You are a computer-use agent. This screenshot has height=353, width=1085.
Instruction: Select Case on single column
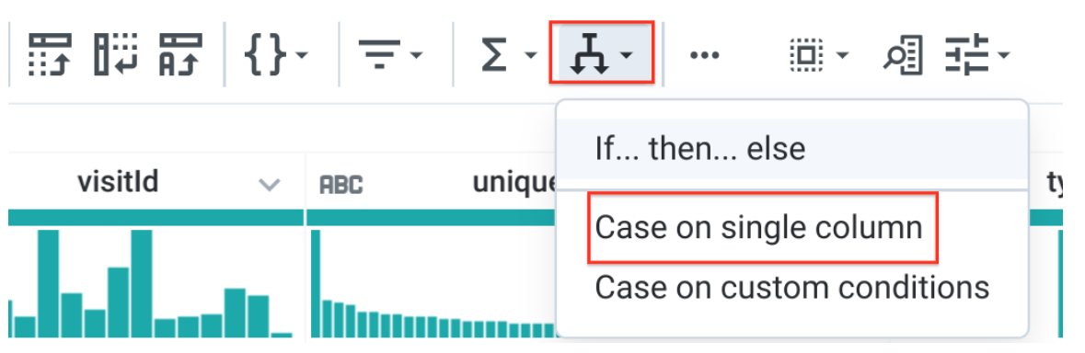759,227
